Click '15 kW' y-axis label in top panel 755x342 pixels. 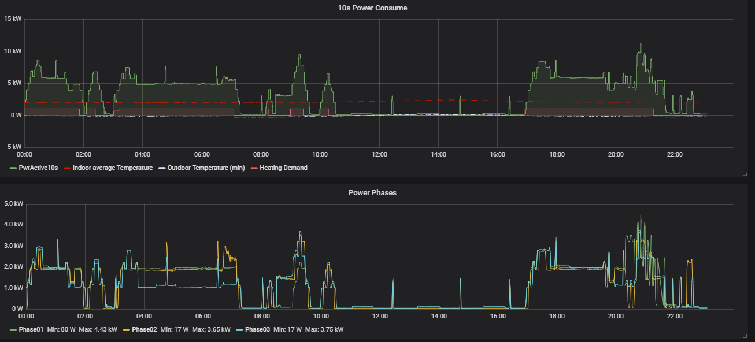[x=13, y=19]
